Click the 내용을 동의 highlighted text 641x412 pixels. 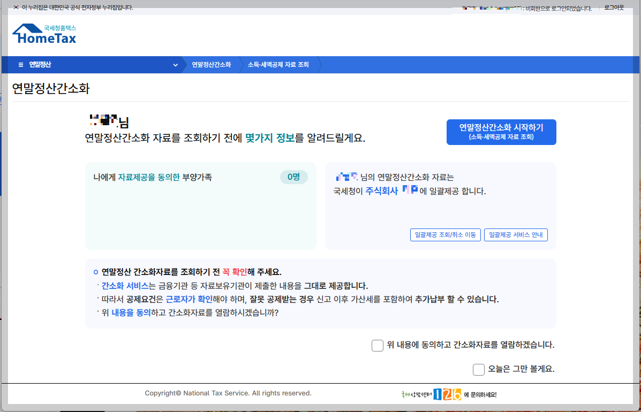coord(131,313)
